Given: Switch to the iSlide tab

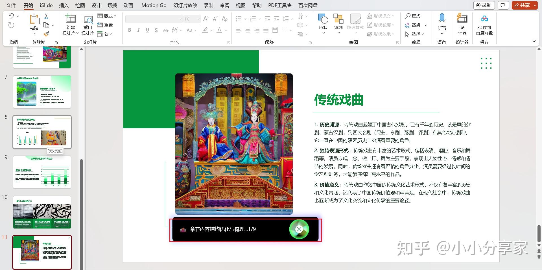Looking at the screenshot, I should [46, 5].
